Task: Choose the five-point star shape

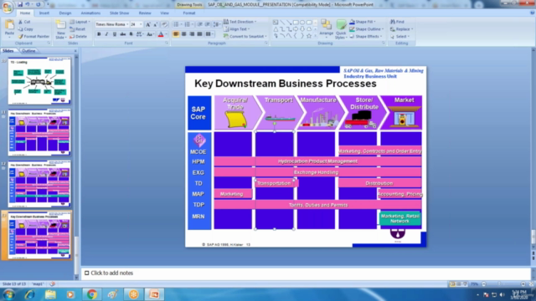Action: [309, 36]
